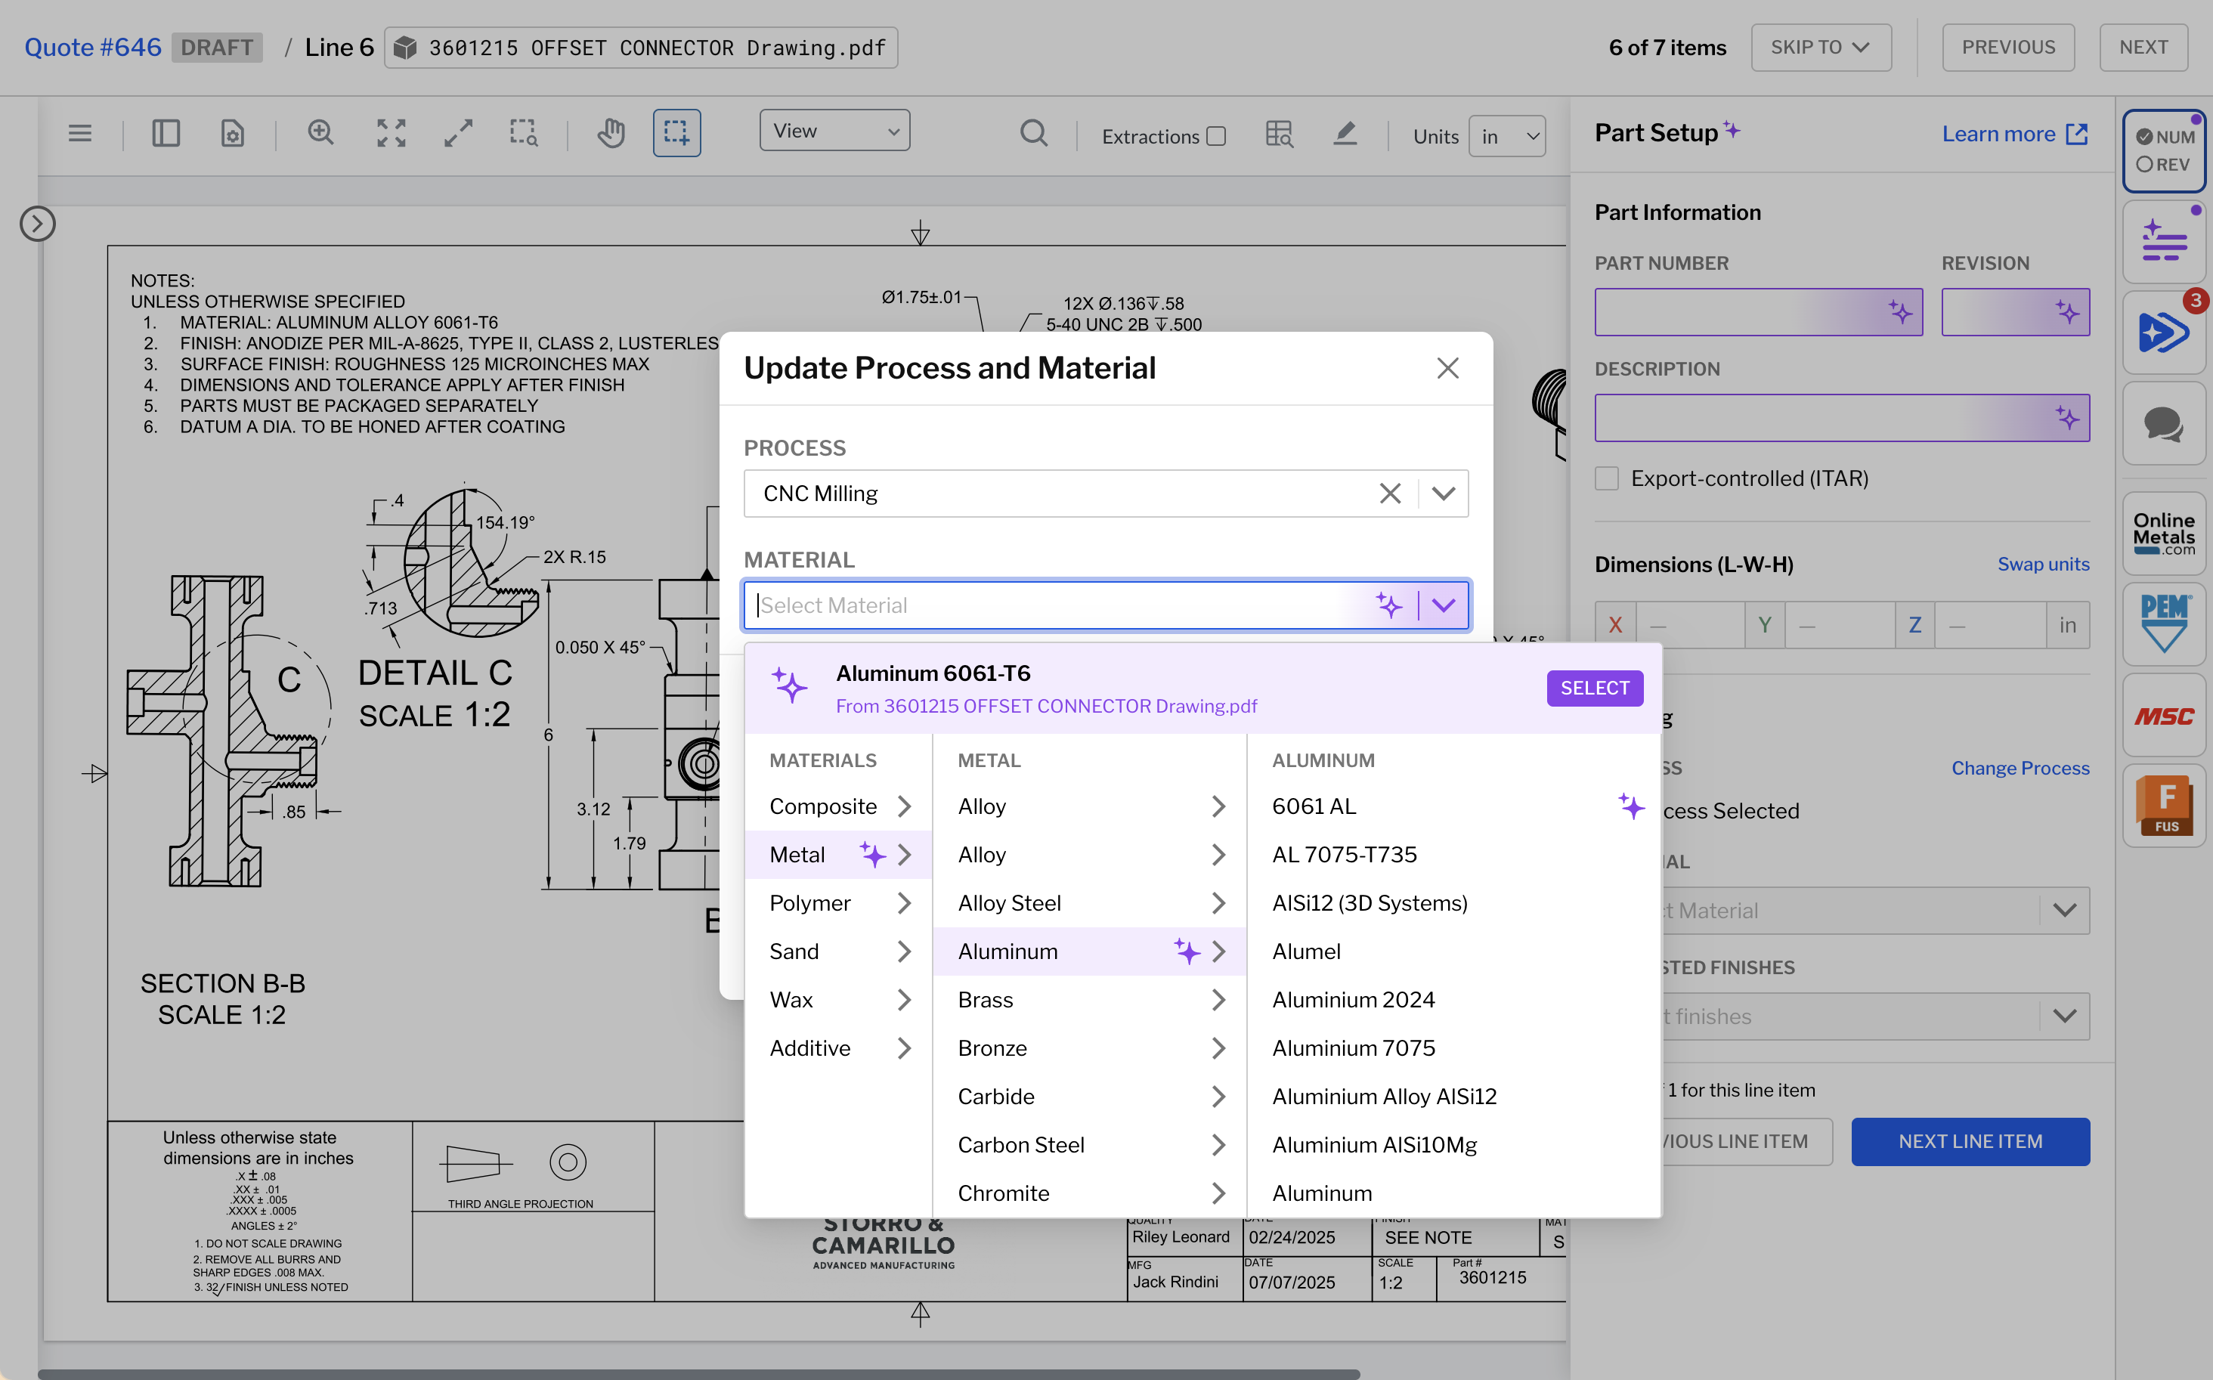This screenshot has width=2213, height=1380.
Task: Check Export-controlled (ITAR) box
Action: 1607,478
